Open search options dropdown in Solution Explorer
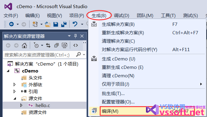This screenshot has width=207, height=117. (x=84, y=54)
